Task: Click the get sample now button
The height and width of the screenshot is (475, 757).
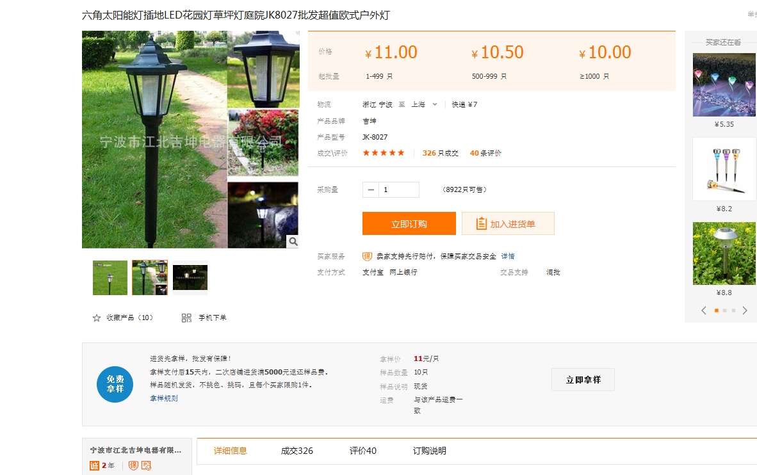Action: pyautogui.click(x=583, y=380)
